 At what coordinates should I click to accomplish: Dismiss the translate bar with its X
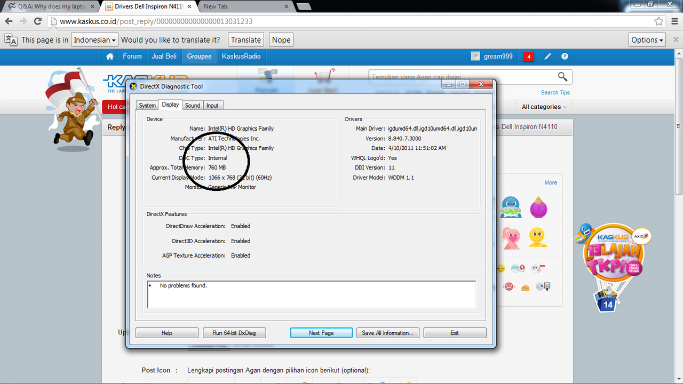(676, 40)
